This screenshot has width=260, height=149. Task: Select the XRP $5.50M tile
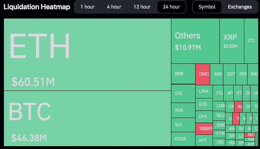[x=232, y=41]
